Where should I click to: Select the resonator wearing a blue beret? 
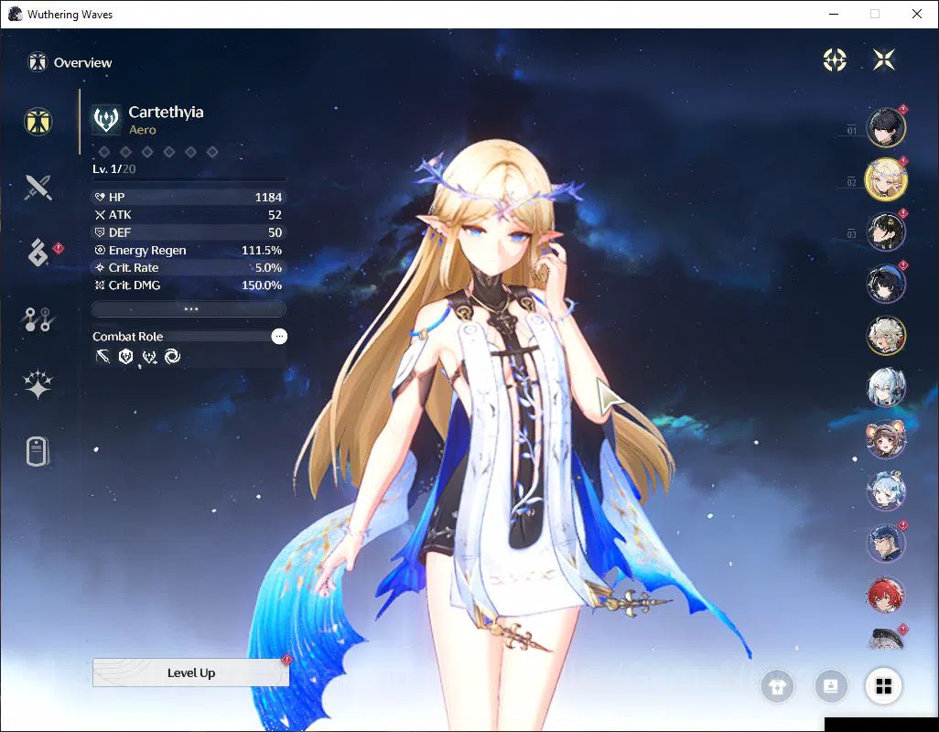pos(886,283)
